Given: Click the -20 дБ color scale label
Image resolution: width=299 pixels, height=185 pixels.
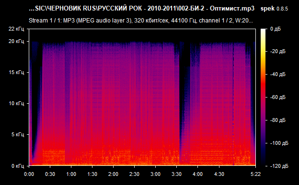Looking at the screenshot, I should click(x=278, y=52).
